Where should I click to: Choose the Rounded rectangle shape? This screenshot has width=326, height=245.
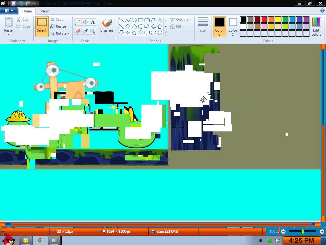tap(147, 20)
